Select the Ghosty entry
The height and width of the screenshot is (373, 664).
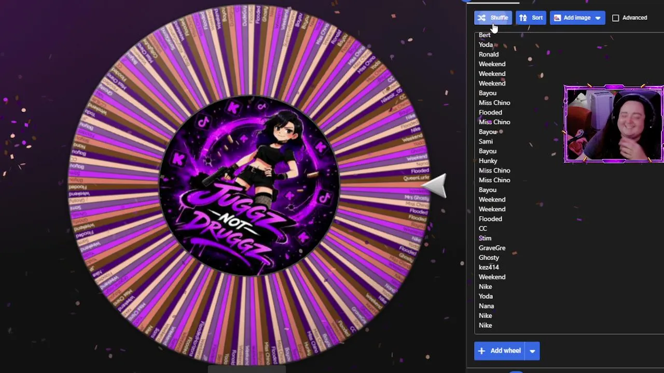point(489,257)
